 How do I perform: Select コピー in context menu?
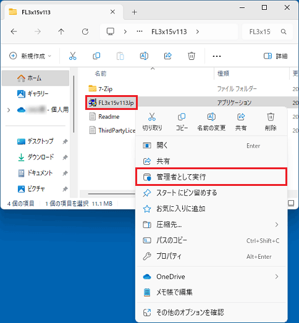point(182,122)
